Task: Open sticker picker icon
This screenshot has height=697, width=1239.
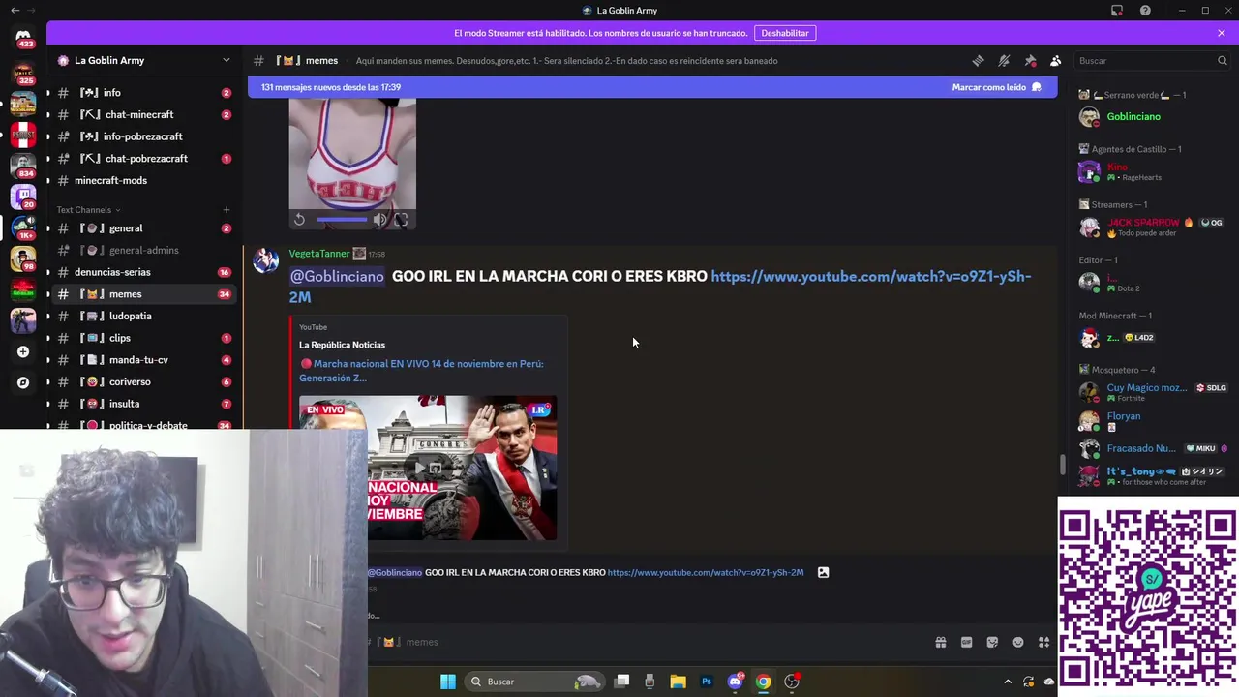Action: [x=992, y=642]
